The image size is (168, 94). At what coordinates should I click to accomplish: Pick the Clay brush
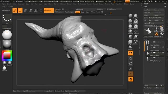[x=130, y=21]
